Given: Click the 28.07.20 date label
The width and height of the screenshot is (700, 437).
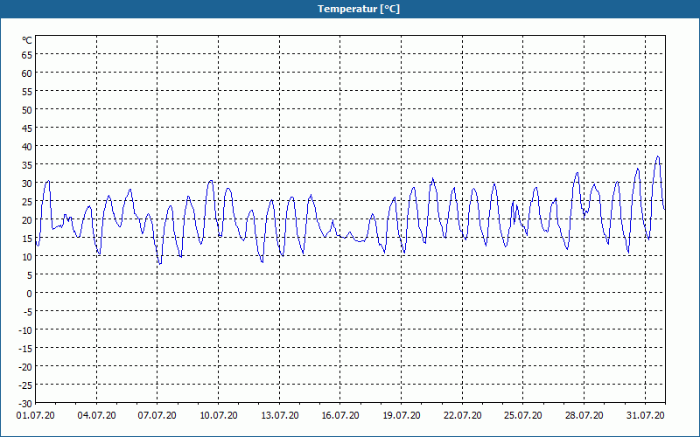Looking at the screenshot, I should coord(584,416).
